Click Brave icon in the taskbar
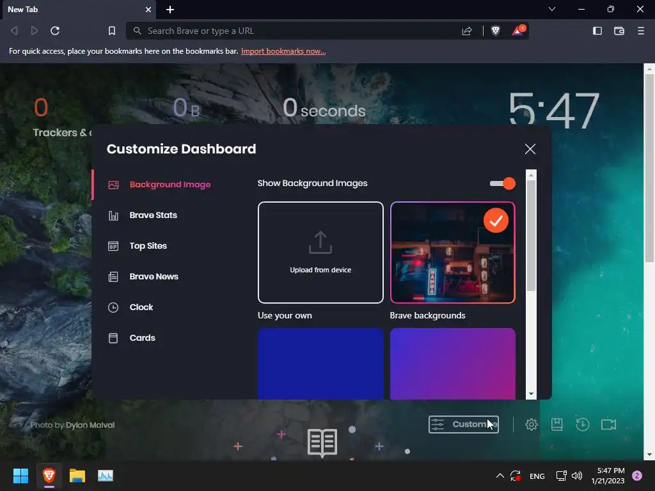 [x=49, y=476]
